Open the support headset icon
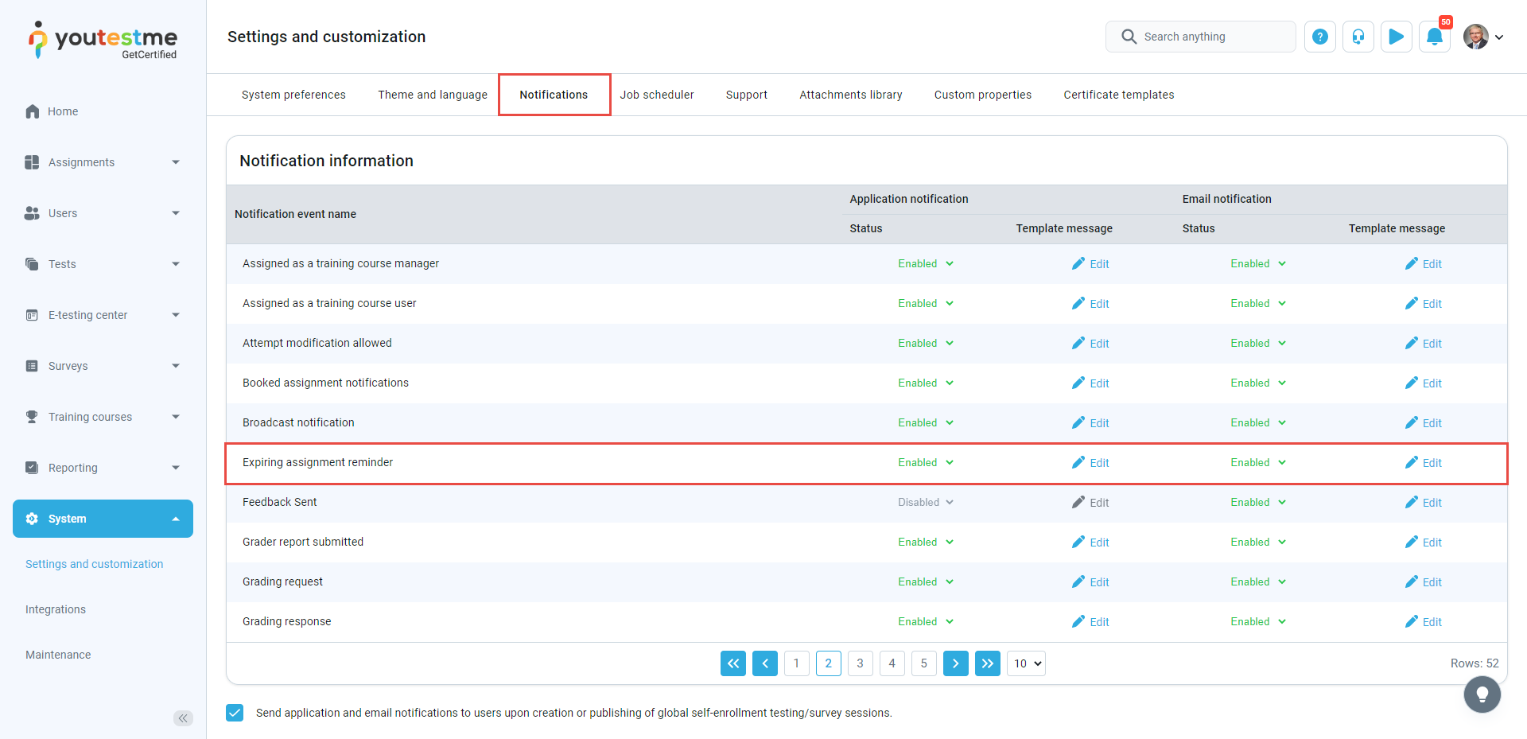This screenshot has width=1527, height=739. [1358, 37]
